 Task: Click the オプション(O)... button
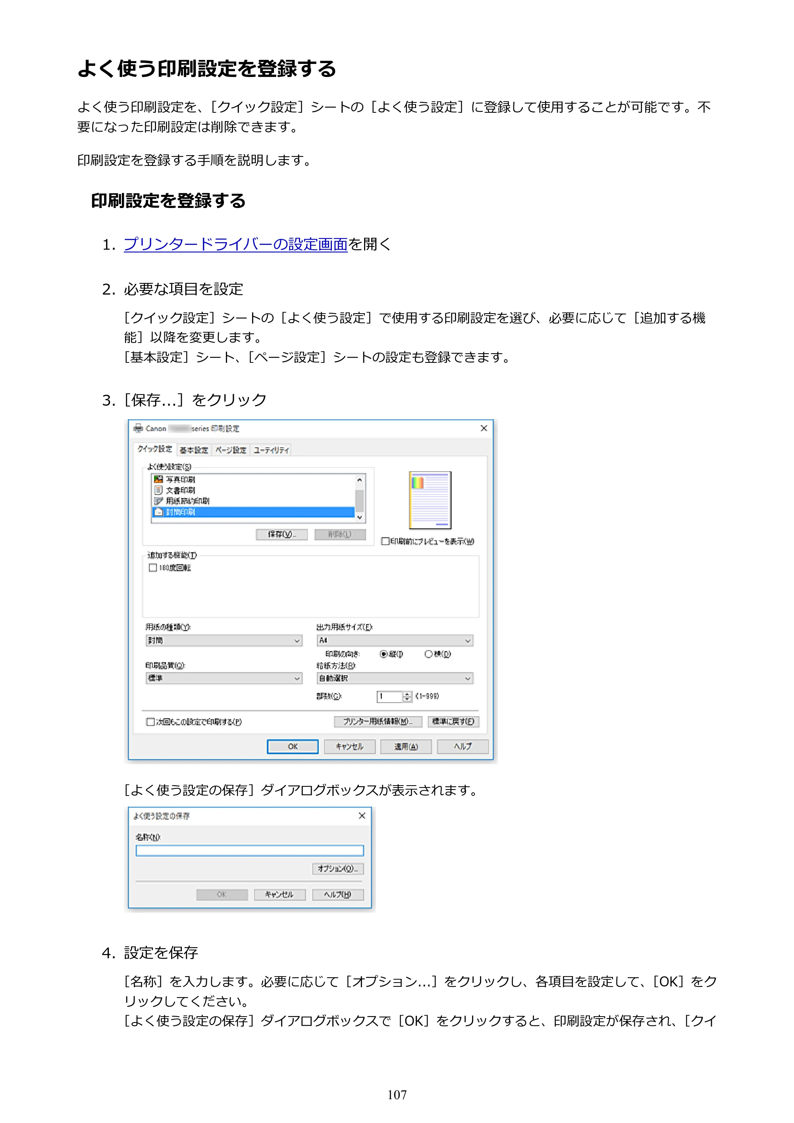[337, 869]
